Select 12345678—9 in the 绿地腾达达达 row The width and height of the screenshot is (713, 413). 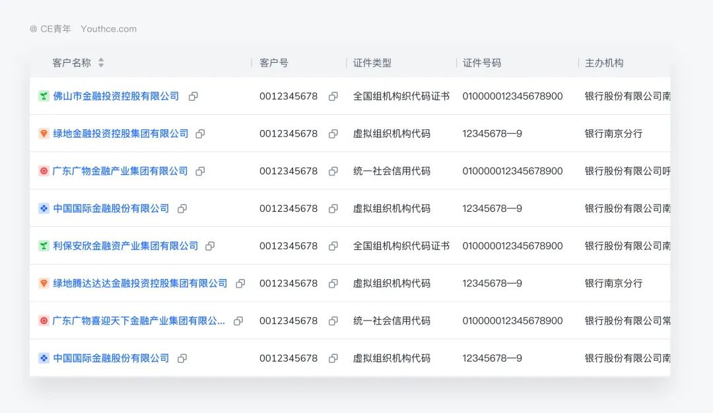pyautogui.click(x=492, y=284)
